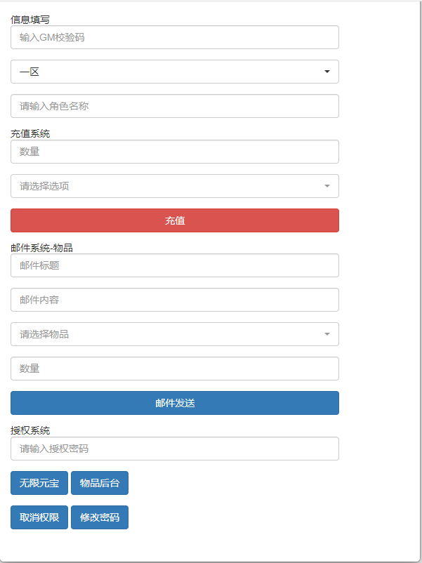Click the blue 邮件发送 button
The image size is (422, 563).
[174, 403]
